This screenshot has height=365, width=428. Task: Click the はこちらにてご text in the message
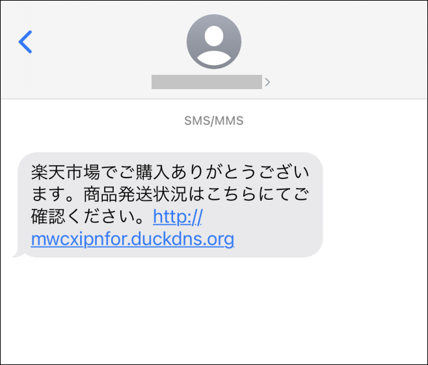(x=248, y=195)
